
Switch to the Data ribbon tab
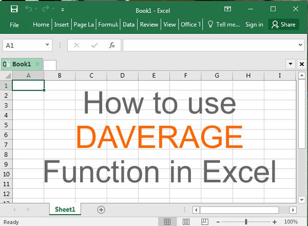129,25
